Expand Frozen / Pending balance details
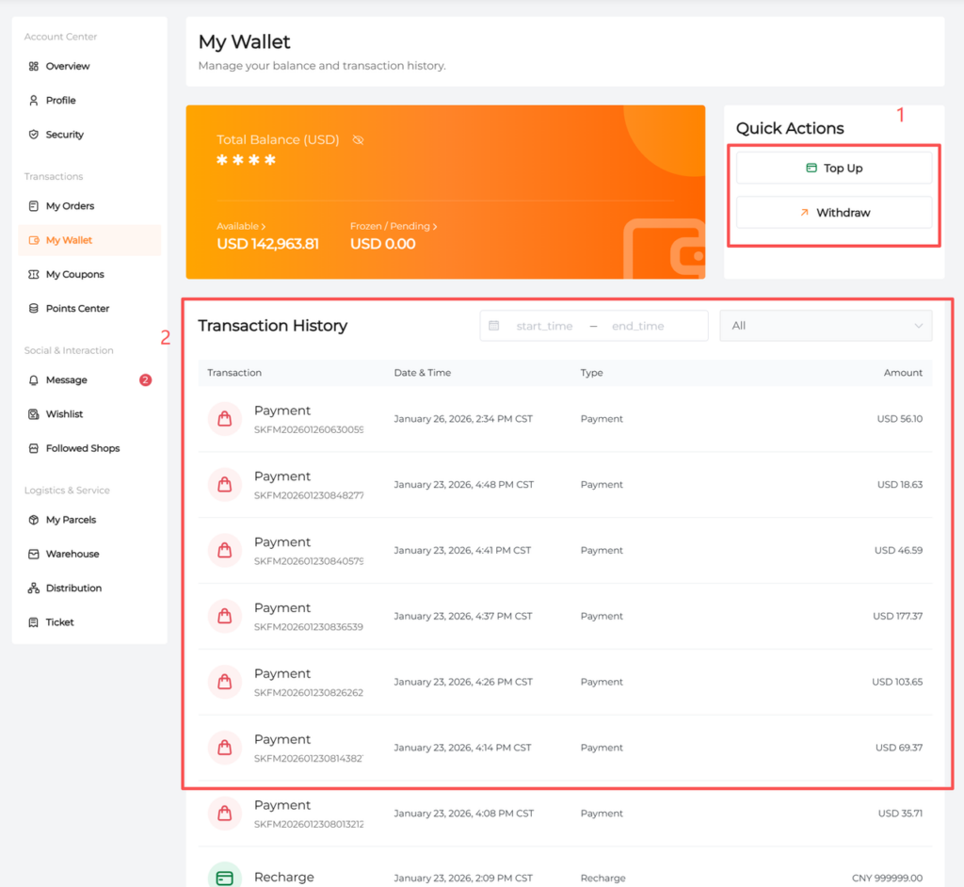This screenshot has height=887, width=964. point(393,227)
